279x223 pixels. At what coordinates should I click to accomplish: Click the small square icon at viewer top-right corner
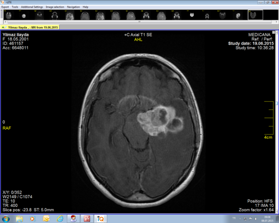click(274, 32)
